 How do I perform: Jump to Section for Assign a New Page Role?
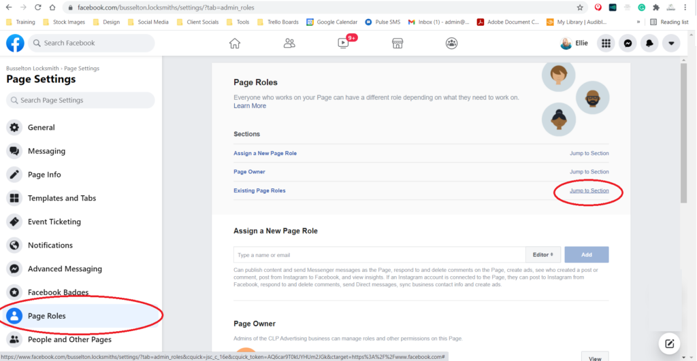[x=589, y=153]
